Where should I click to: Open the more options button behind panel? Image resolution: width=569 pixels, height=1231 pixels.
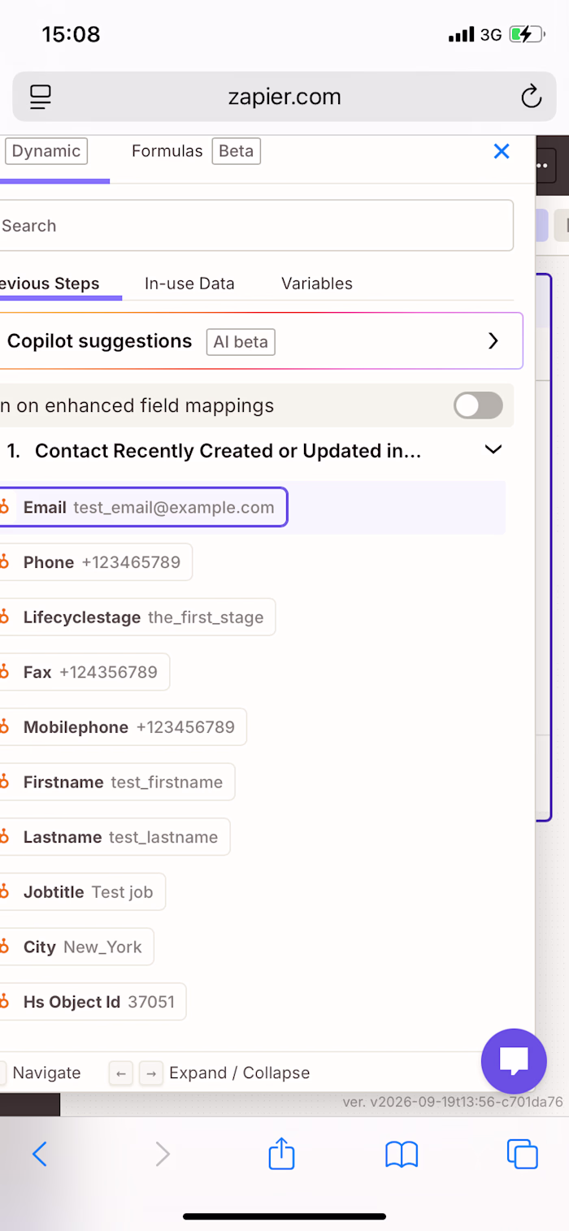click(x=545, y=165)
